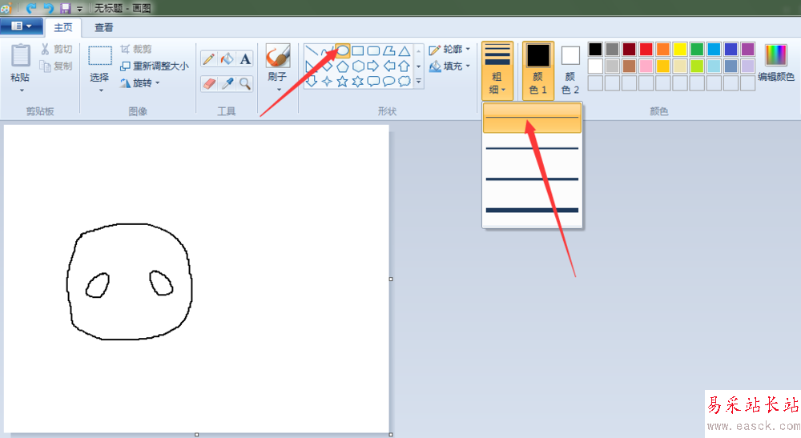The height and width of the screenshot is (438, 801).
Task: Pick the green color swatch
Action: tap(697, 49)
